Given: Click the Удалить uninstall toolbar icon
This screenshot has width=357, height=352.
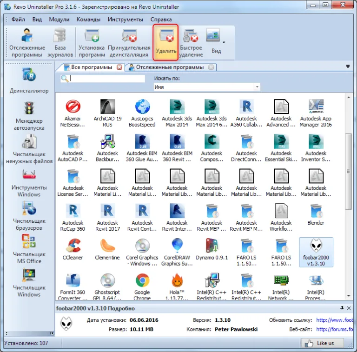Looking at the screenshot, I should pyautogui.click(x=165, y=42).
